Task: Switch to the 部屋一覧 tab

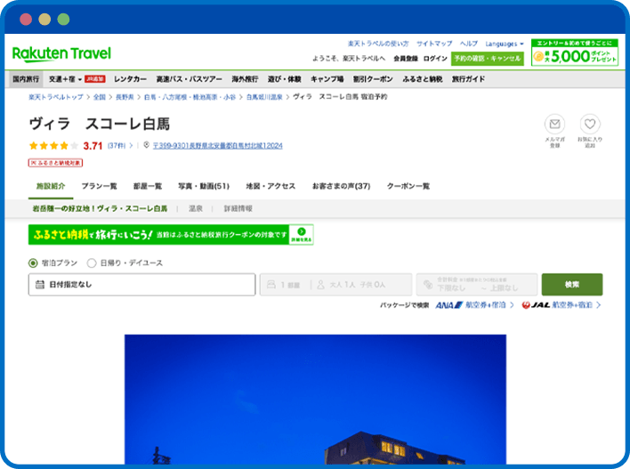Action: pos(148,186)
